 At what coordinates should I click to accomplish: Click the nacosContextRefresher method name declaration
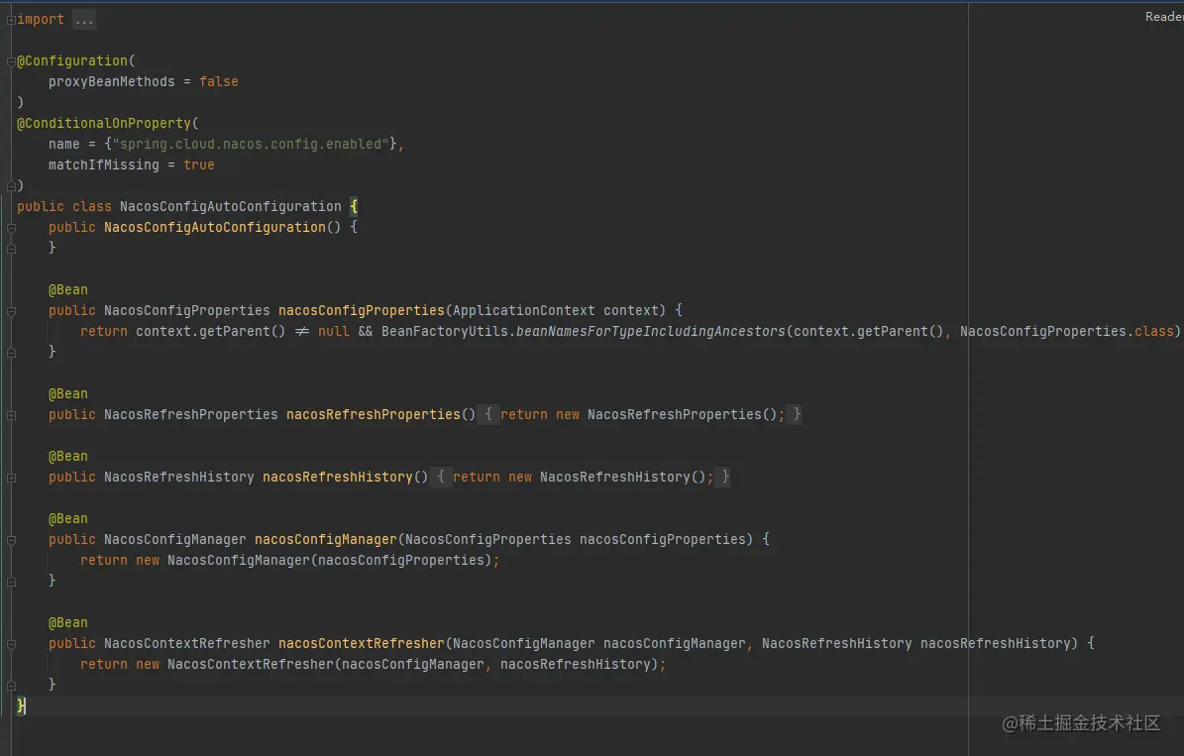(x=361, y=643)
